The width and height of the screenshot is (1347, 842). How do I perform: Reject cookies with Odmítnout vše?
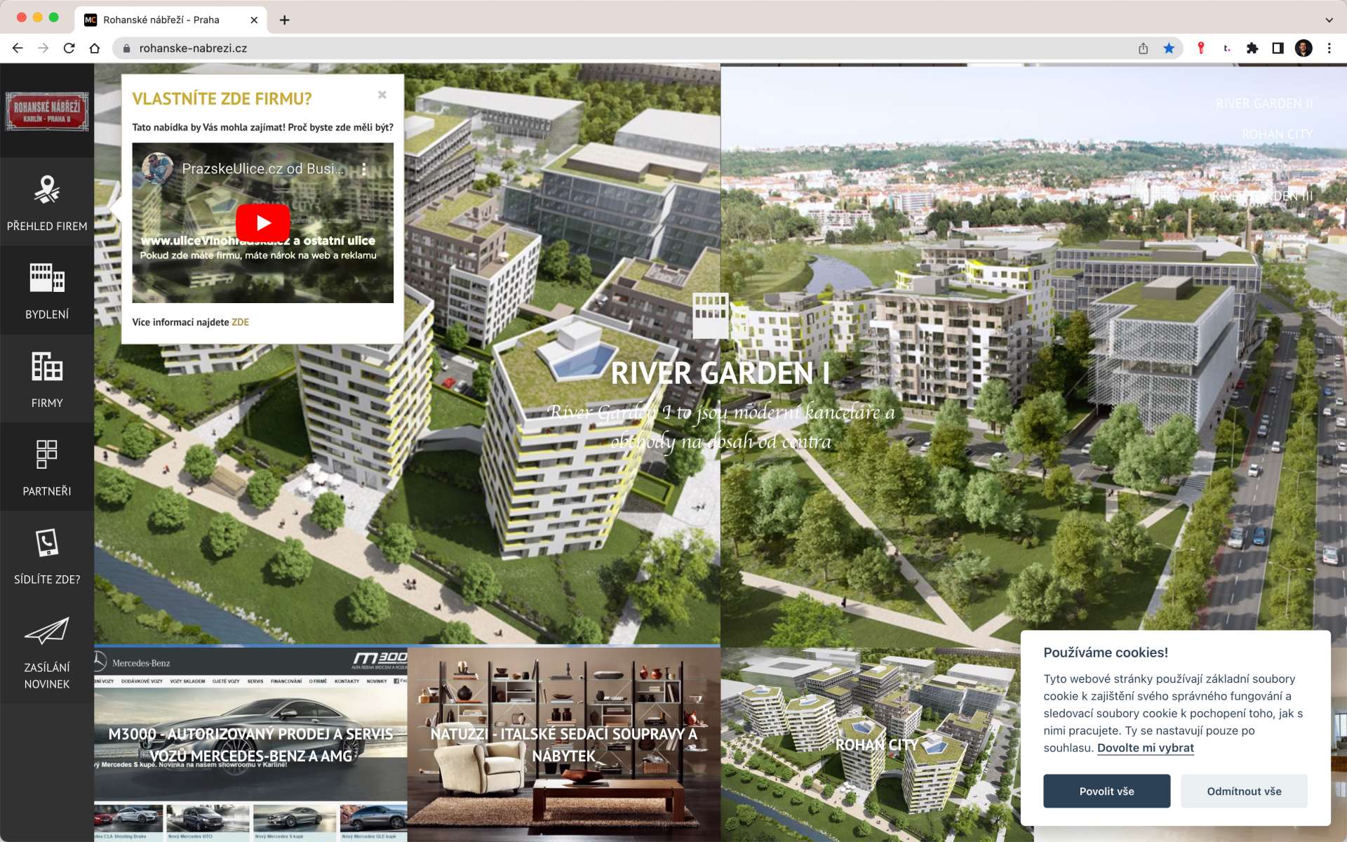1244,791
